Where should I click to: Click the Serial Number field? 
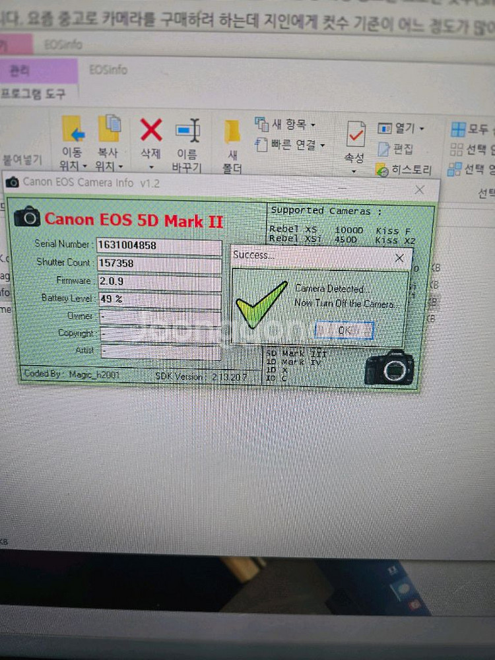pyautogui.click(x=158, y=246)
